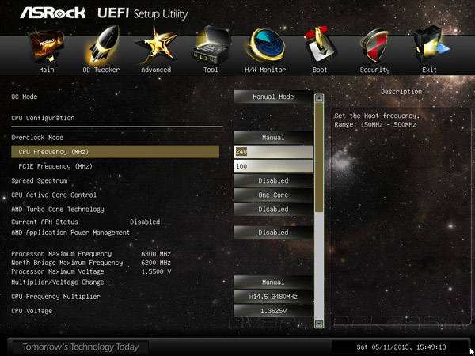Click the gold scrollbar thumb
Screen dimensions: 475x356
coord(319,157)
